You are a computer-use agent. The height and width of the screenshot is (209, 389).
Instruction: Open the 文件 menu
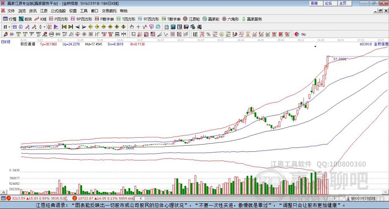pyautogui.click(x=11, y=11)
